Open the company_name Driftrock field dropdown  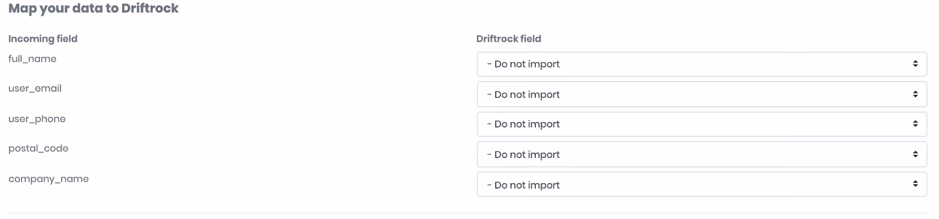coord(701,184)
